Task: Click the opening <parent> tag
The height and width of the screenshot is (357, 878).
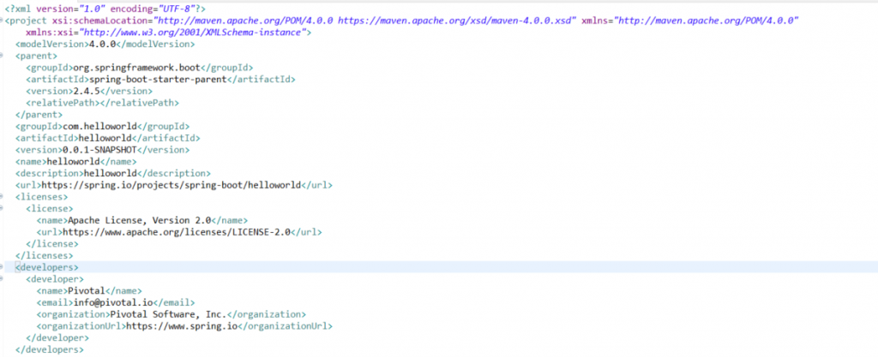Action: [x=36, y=56]
